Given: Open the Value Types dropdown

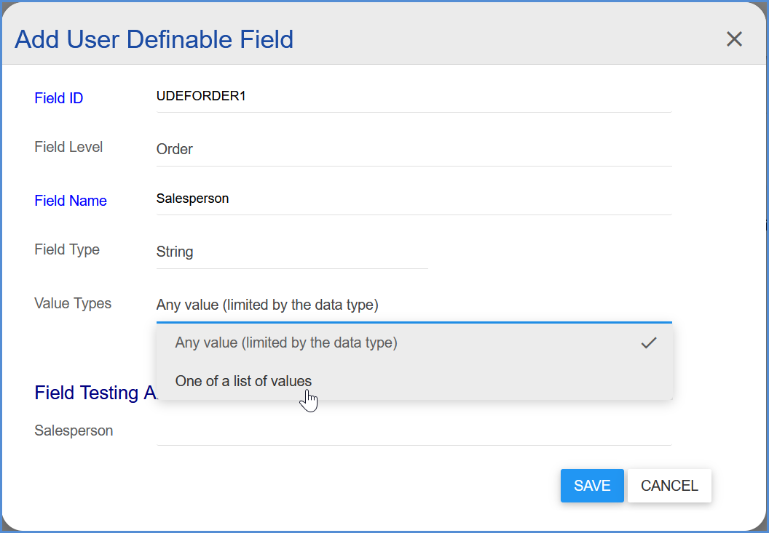Looking at the screenshot, I should pyautogui.click(x=413, y=305).
